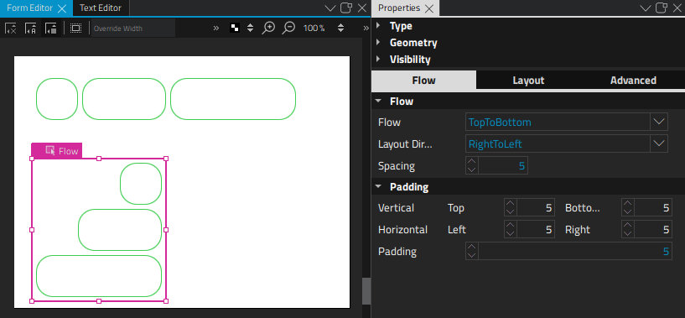Screen dimensions: 685x318
Task: Click the Top padding value field
Action: (536, 207)
